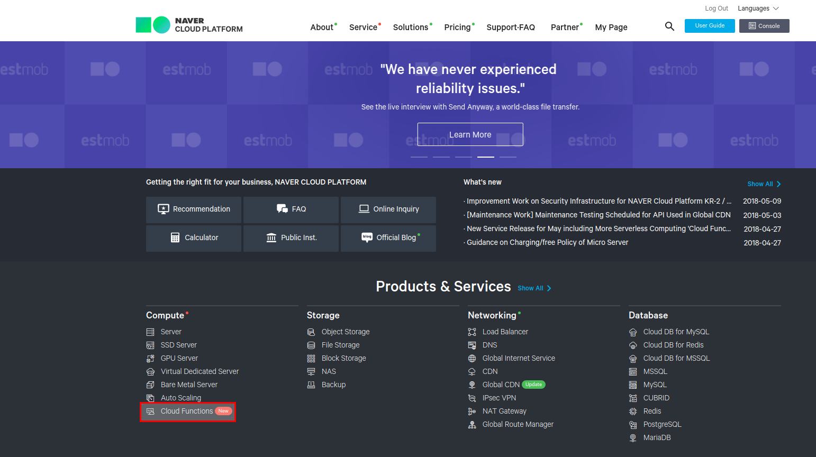The width and height of the screenshot is (816, 457).
Task: Click the What's new Show All chevron
Action: point(778,184)
